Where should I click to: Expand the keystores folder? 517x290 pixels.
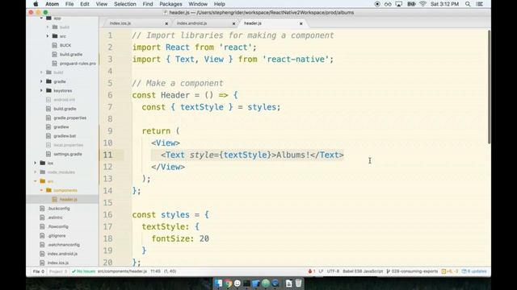point(41,90)
